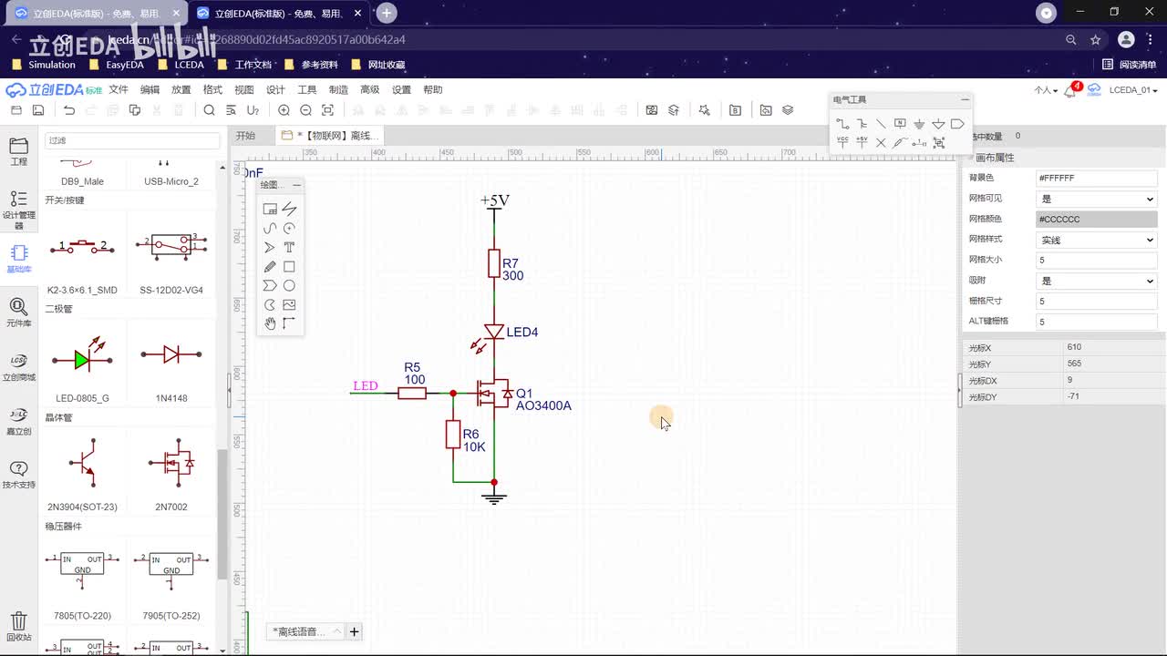The width and height of the screenshot is (1167, 656).
Task: Open the 网格样式 dropdown
Action: coord(1097,240)
